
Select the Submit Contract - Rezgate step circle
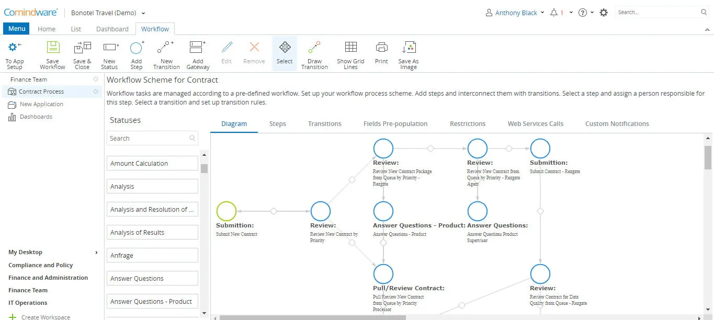click(x=540, y=148)
